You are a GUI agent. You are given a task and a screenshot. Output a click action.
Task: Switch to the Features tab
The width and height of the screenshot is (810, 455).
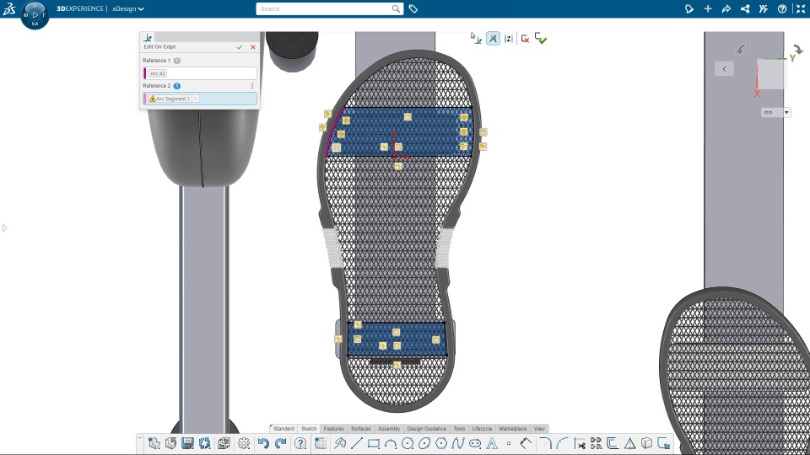point(334,429)
